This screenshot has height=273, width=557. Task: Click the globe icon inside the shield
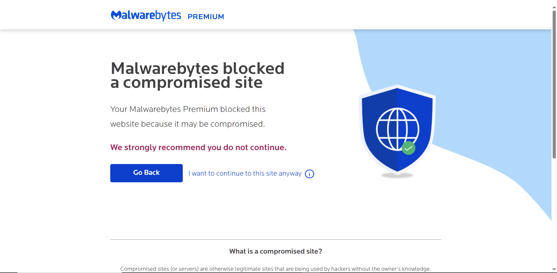(x=397, y=129)
